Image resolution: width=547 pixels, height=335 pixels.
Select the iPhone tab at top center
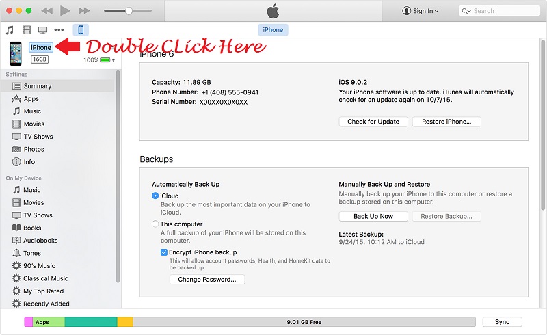(x=273, y=30)
